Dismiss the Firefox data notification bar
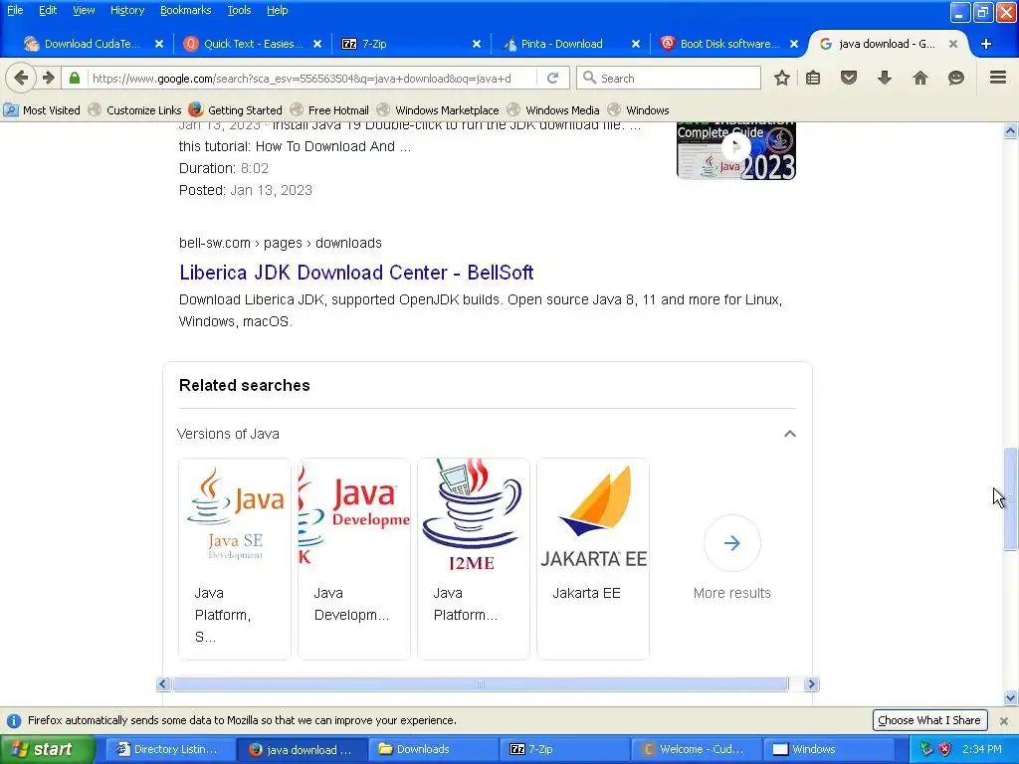This screenshot has height=764, width=1019. click(x=1004, y=720)
